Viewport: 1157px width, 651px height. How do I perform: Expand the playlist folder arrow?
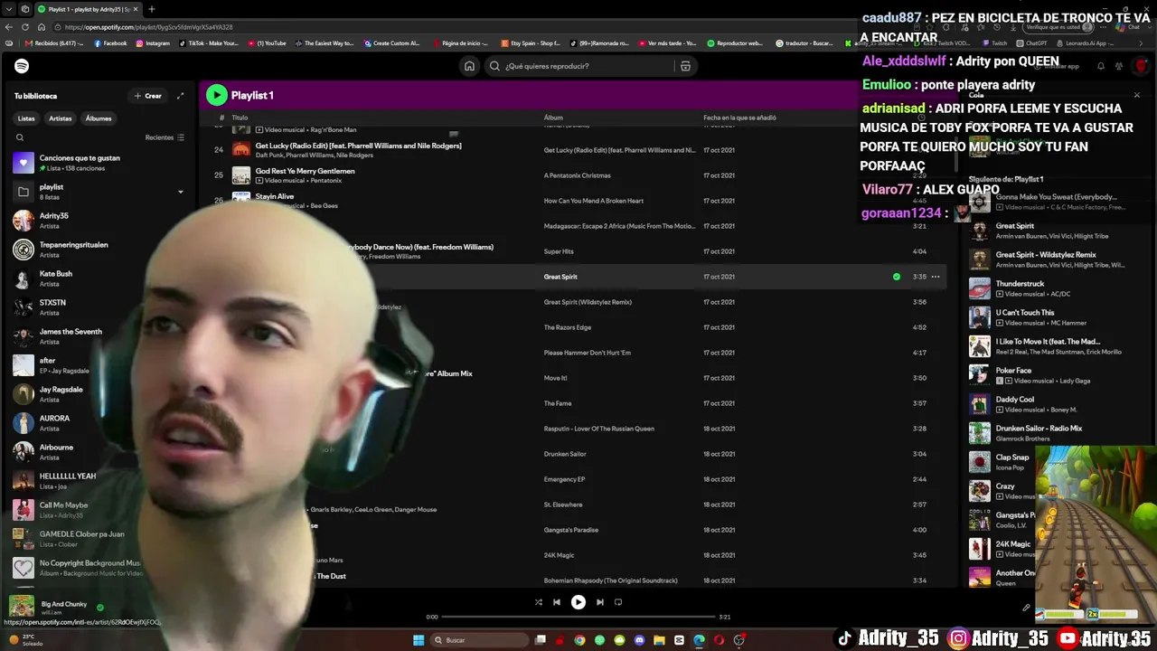point(180,192)
